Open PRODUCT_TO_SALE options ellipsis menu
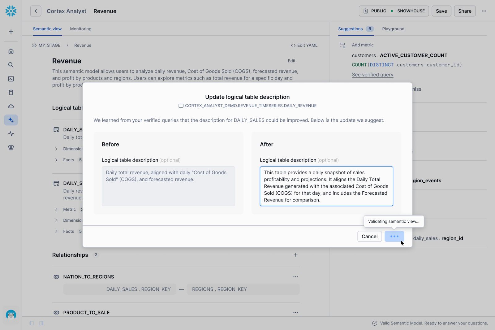This screenshot has height=330, width=495. click(295, 313)
